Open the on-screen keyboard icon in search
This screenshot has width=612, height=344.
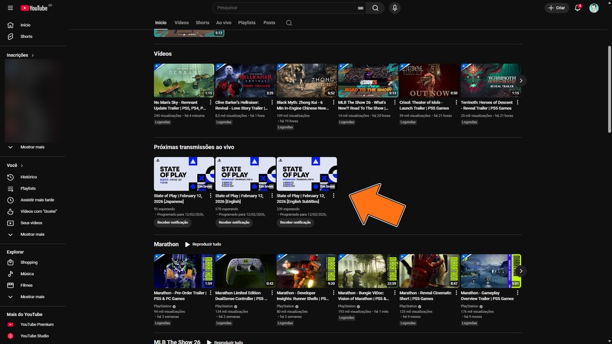pyautogui.click(x=360, y=8)
